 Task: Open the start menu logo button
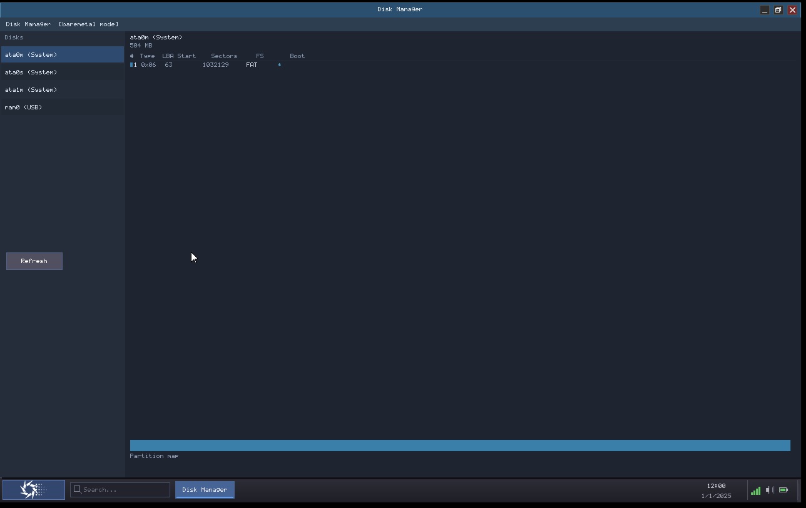tap(34, 489)
